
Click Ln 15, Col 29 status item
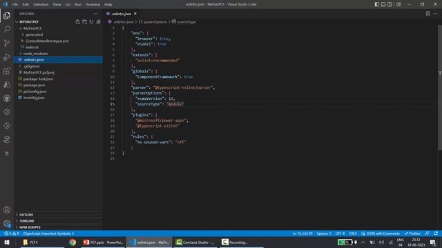click(302, 234)
